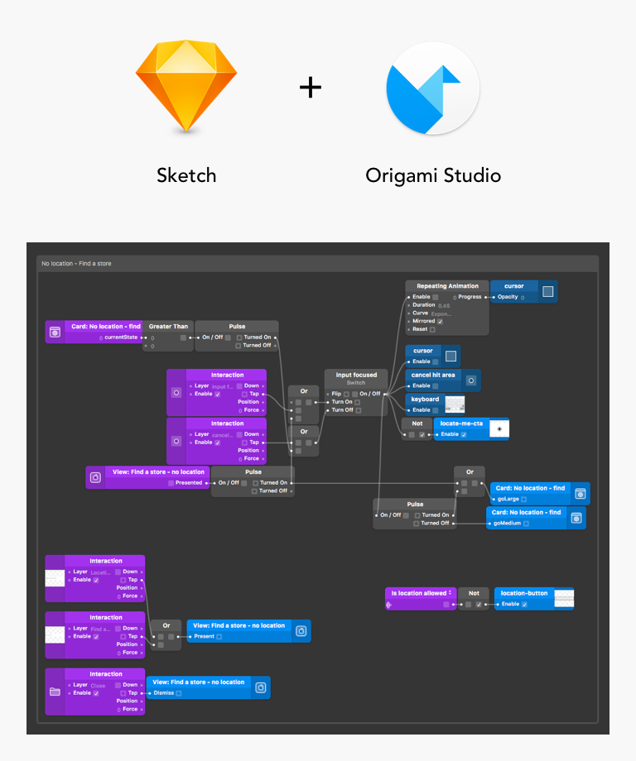Viewport: 636px width, 761px height.
Task: Check the goLarge box on the Card patch
Action: tap(523, 500)
